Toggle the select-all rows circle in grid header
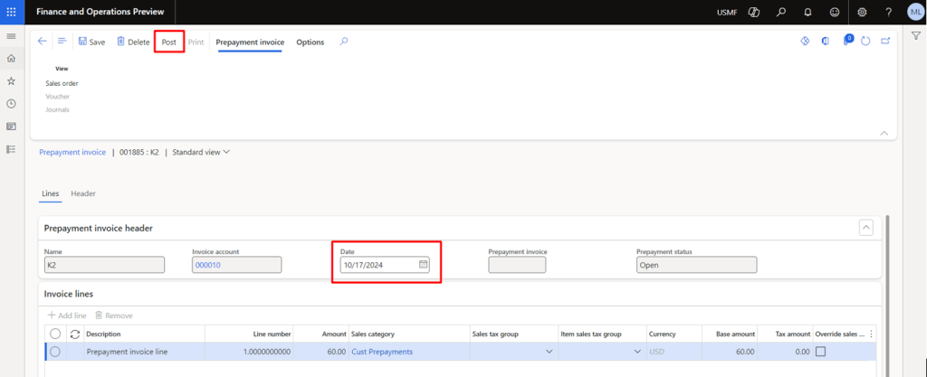This screenshot has width=927, height=377. point(55,334)
